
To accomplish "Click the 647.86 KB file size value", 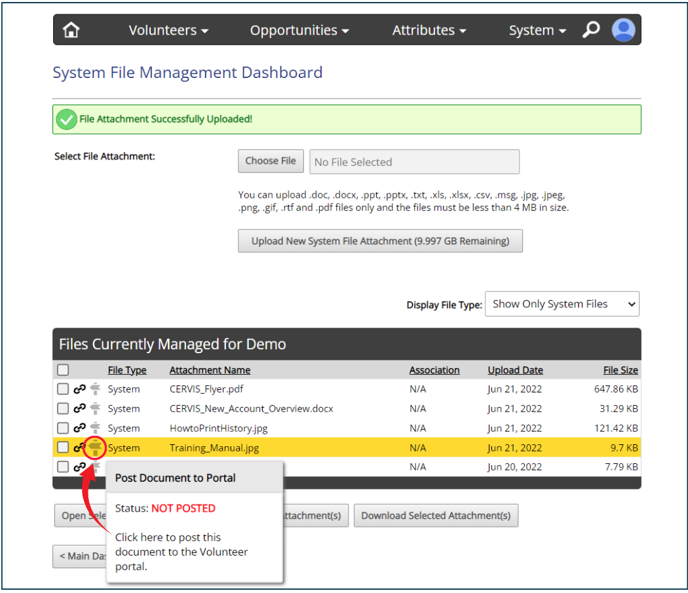I will [616, 389].
